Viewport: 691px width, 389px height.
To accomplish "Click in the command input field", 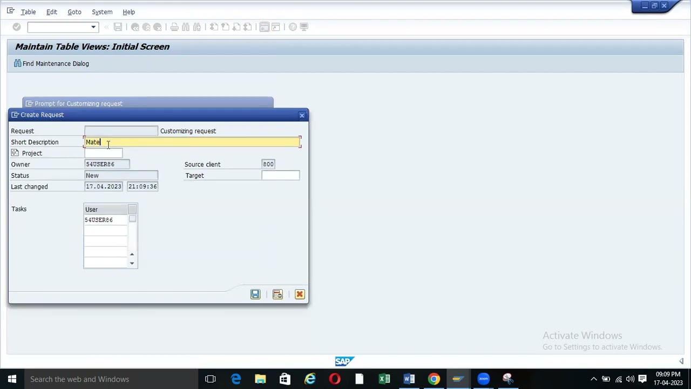I will coord(59,27).
